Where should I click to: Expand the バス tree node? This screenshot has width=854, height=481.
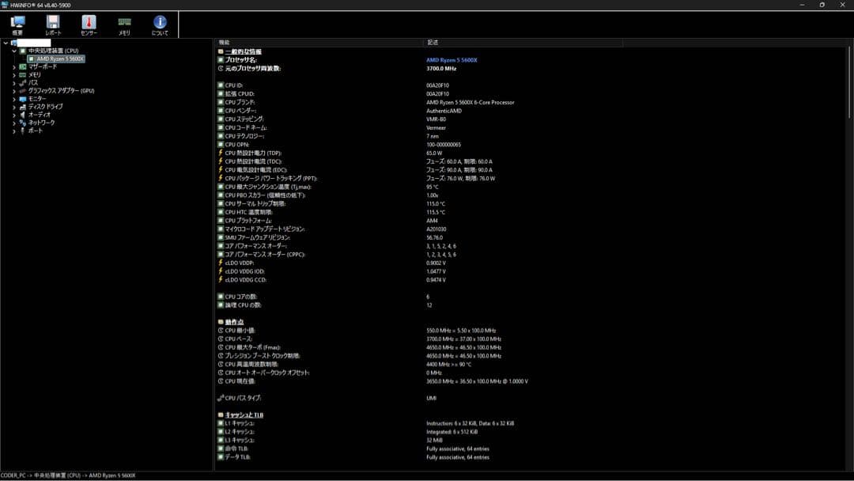pyautogui.click(x=14, y=83)
